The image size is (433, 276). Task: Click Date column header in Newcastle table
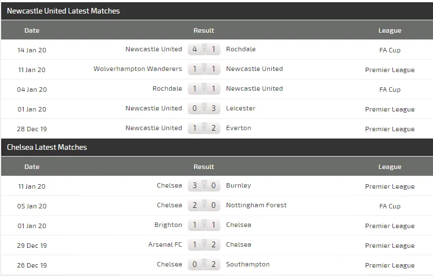coord(32,30)
